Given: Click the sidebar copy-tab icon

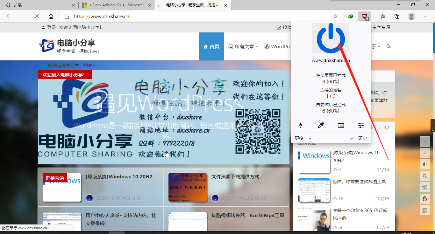Looking at the screenshot, I should 387,127.
